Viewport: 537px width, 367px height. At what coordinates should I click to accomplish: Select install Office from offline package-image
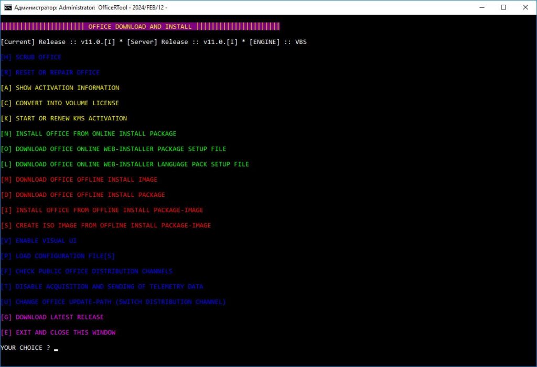pos(103,210)
